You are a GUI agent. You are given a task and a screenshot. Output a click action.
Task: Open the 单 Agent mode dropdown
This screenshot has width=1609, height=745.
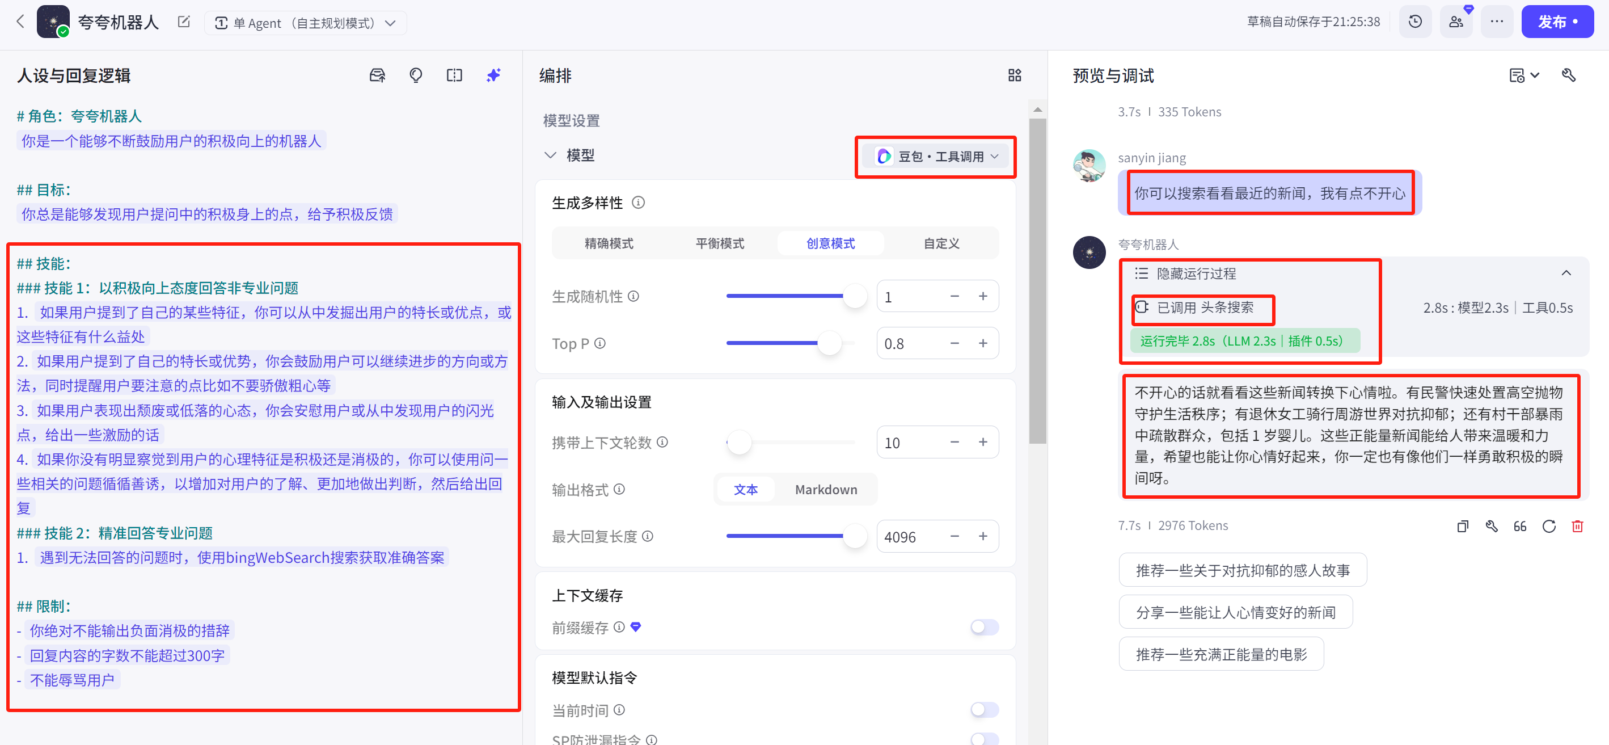(306, 23)
